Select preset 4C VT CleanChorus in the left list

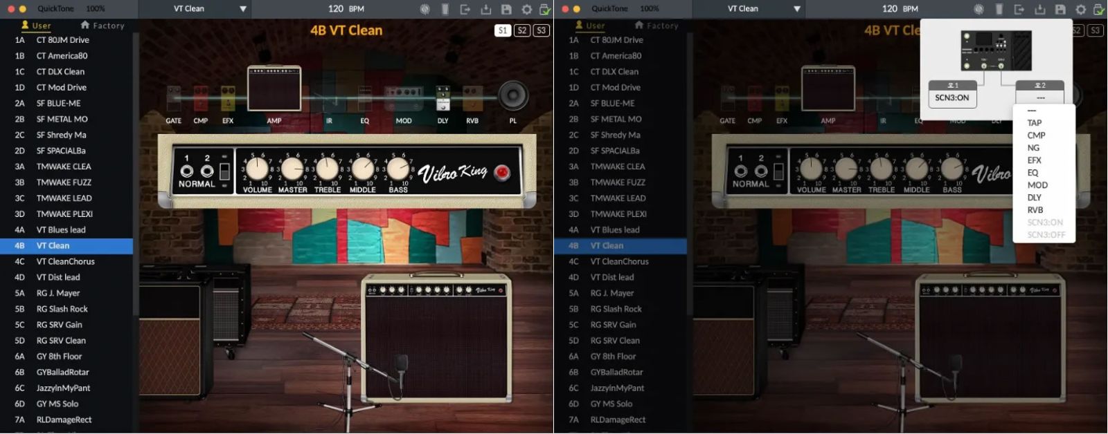(x=66, y=262)
